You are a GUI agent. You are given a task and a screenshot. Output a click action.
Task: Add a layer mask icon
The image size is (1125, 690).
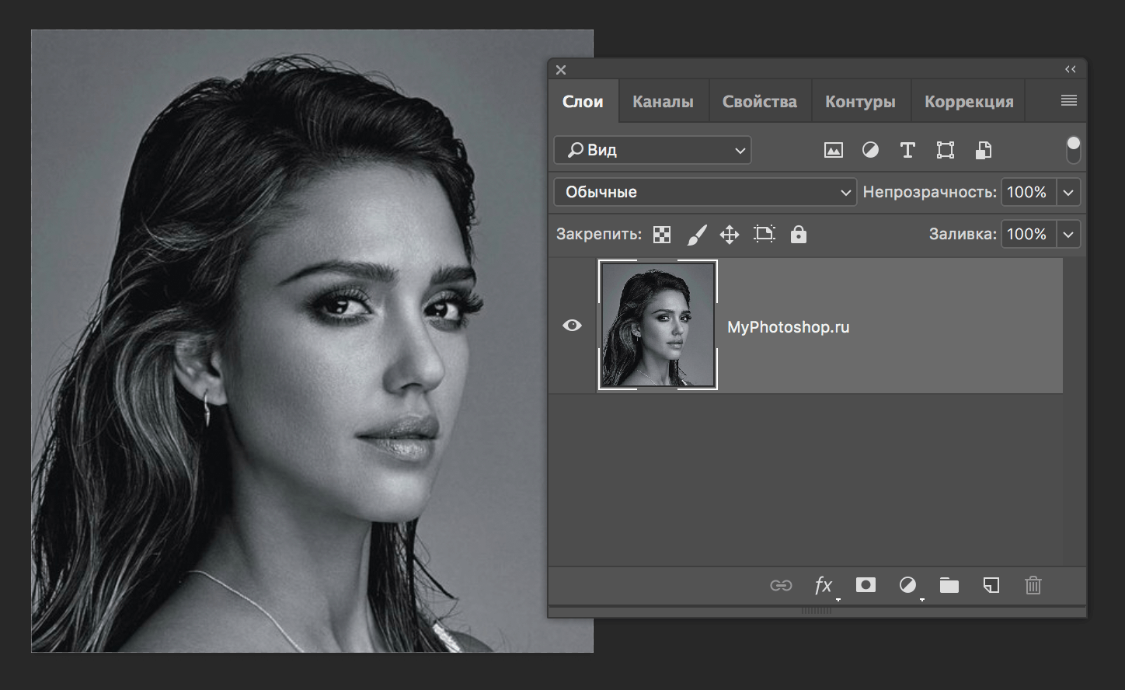click(x=866, y=585)
